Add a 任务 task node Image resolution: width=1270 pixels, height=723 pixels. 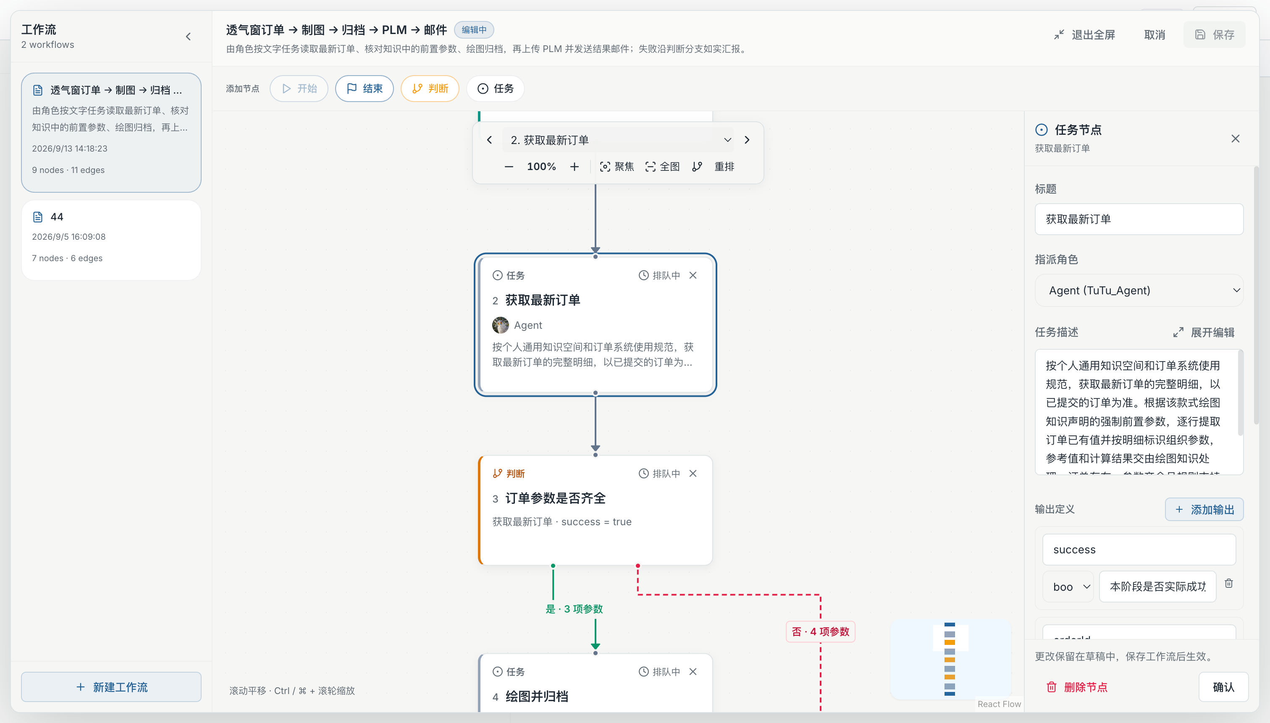(x=495, y=89)
